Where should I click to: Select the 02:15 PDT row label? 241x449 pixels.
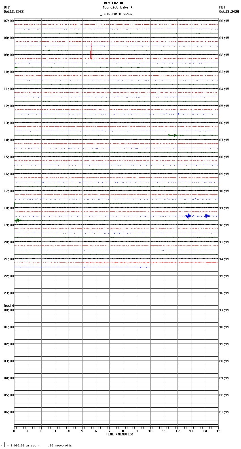[224, 55]
